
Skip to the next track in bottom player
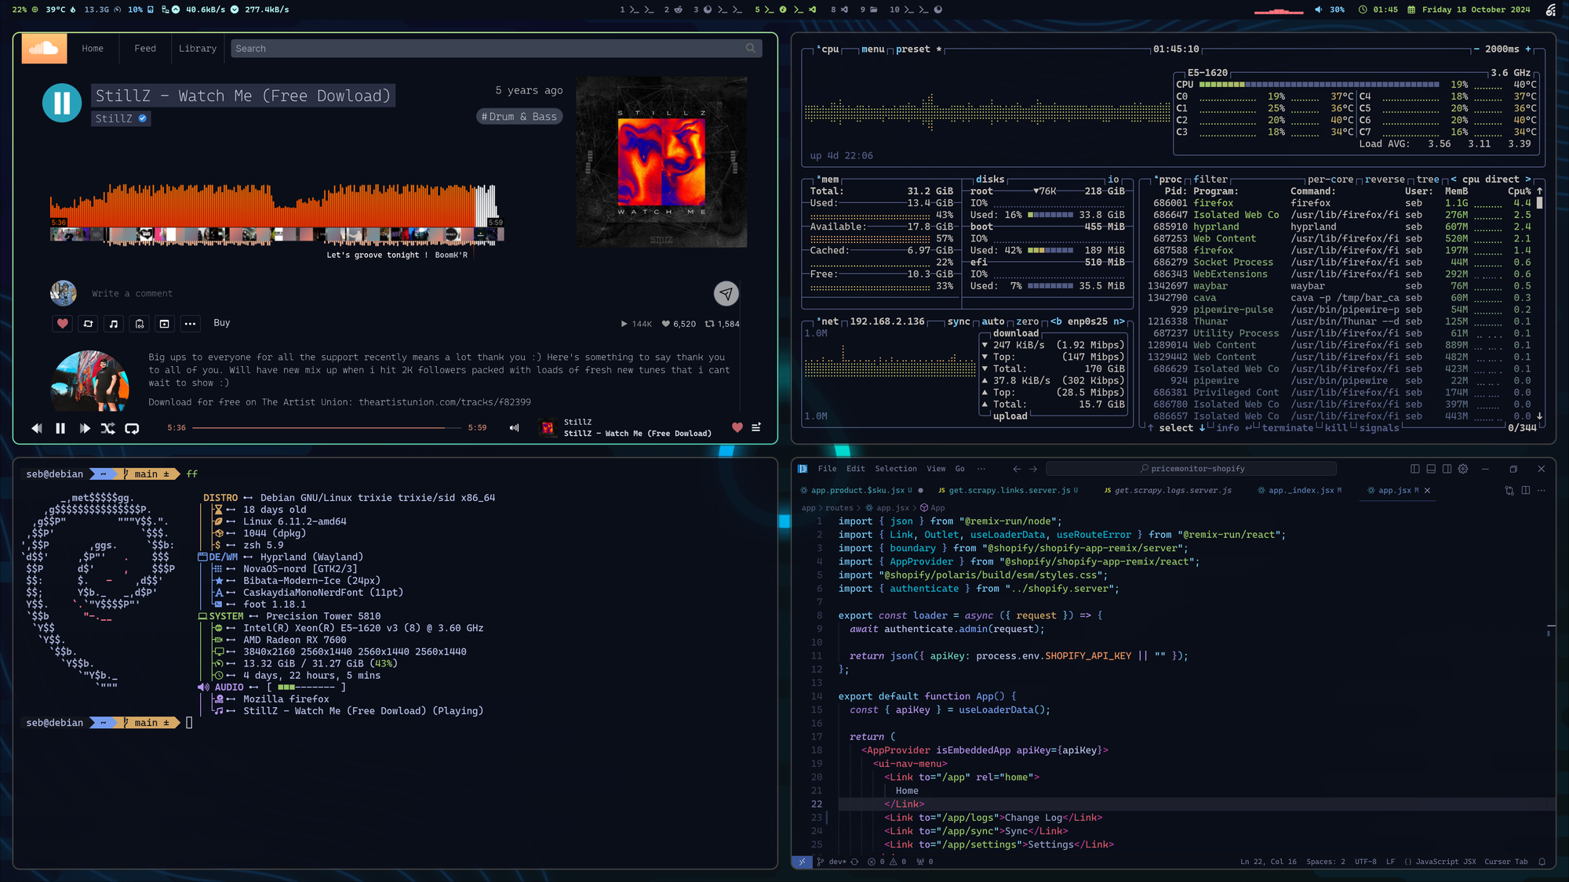pos(85,428)
